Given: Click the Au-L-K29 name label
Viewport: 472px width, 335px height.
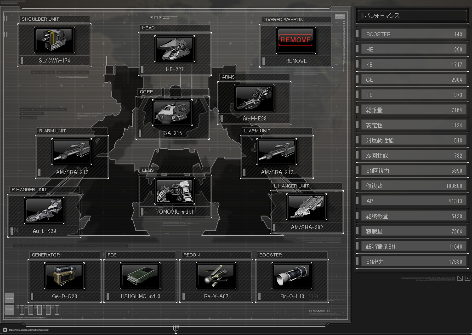Looking at the screenshot, I should click(x=44, y=231).
